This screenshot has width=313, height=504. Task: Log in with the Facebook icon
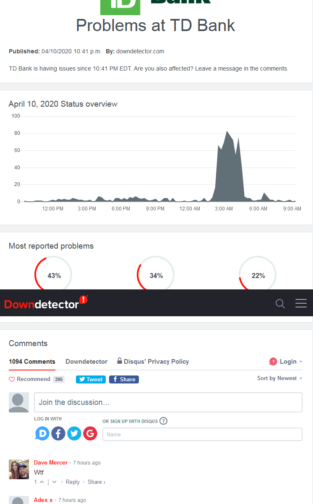click(58, 433)
